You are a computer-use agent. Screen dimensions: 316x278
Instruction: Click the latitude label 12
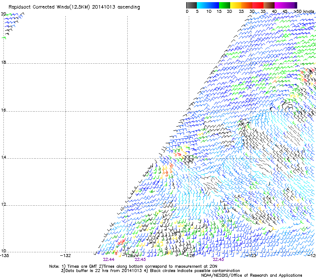[3, 204]
